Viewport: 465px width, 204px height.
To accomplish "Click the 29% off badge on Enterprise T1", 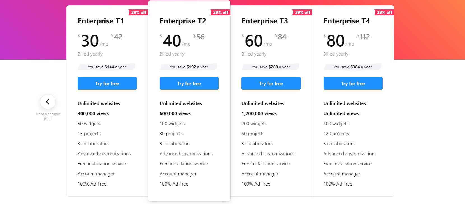I will click(x=138, y=12).
